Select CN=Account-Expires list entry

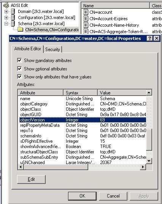pyautogui.click(x=108, y=19)
